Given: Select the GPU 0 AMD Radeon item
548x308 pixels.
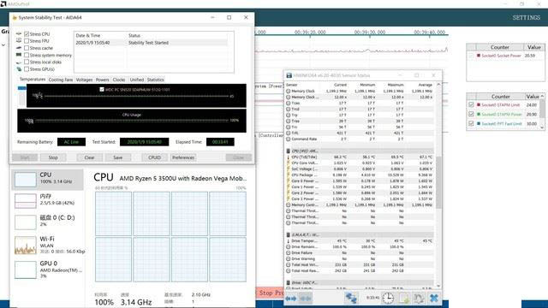Looking at the screenshot, I should click(x=48, y=269).
